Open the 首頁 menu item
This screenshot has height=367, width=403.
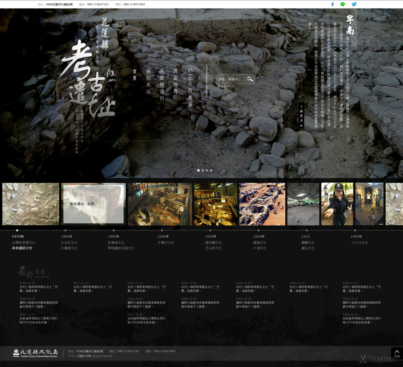point(135,75)
